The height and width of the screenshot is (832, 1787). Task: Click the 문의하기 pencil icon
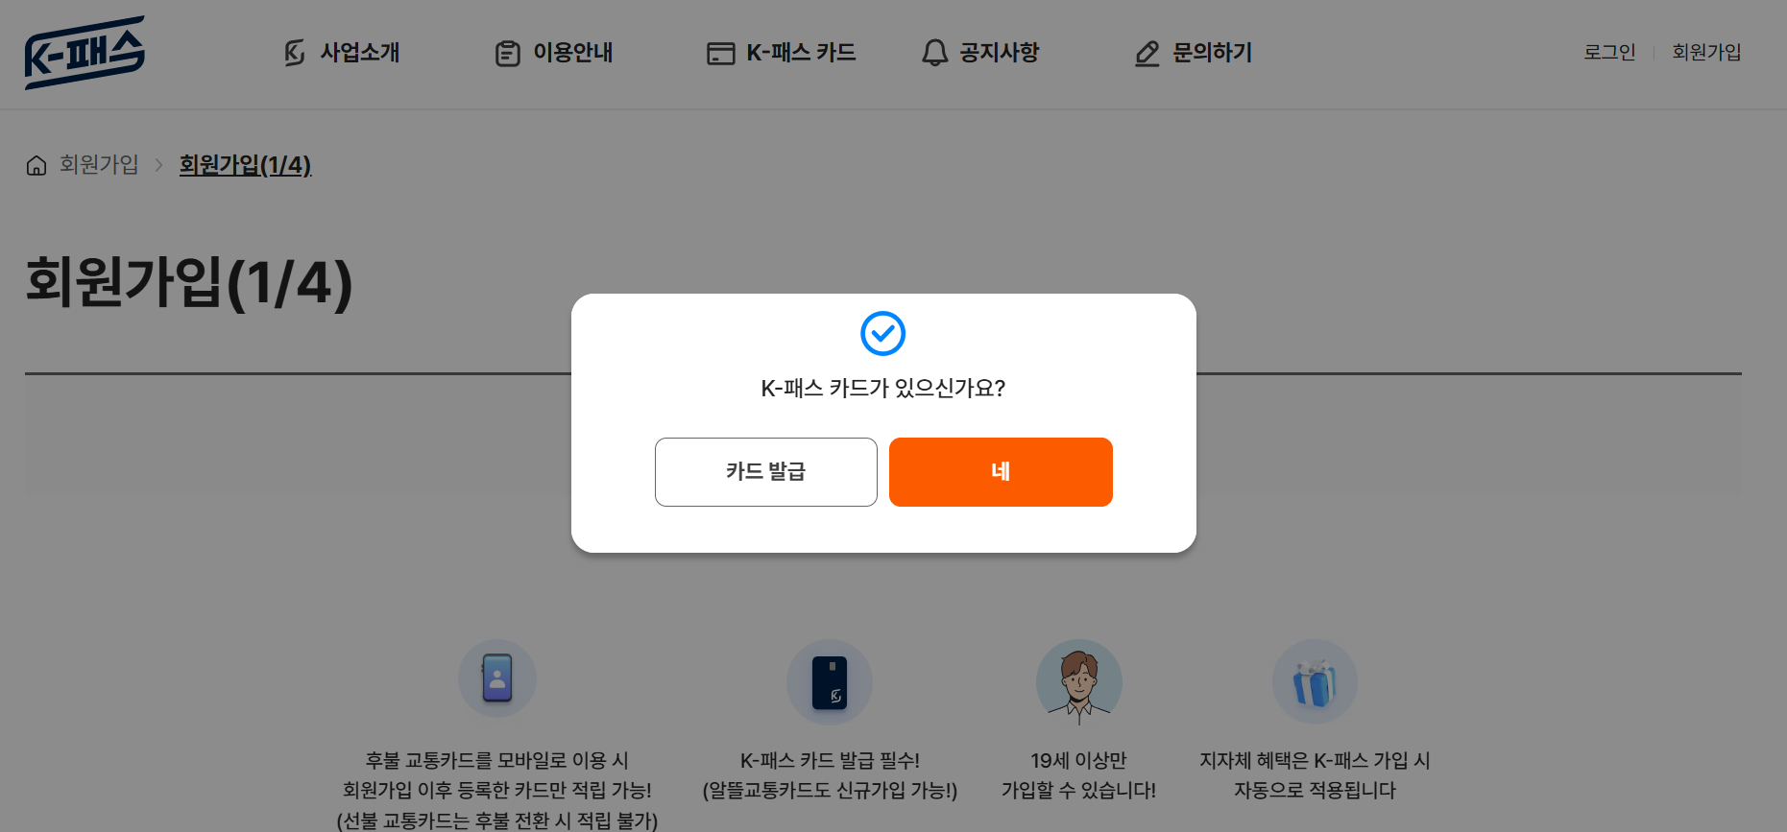tap(1147, 54)
